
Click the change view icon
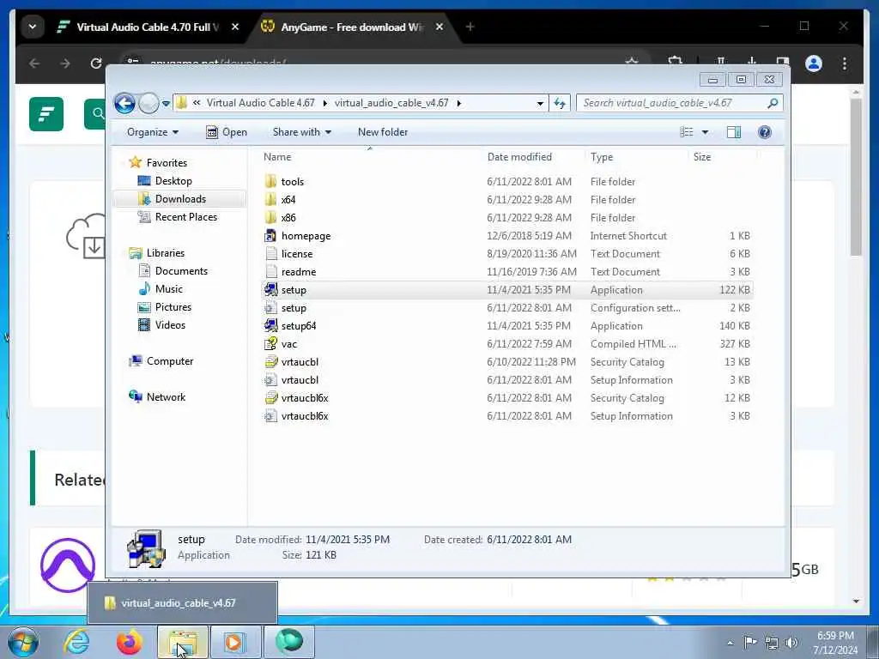686,132
